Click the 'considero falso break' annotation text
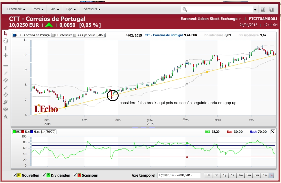The width and height of the screenshot is (281, 183). [x=178, y=103]
